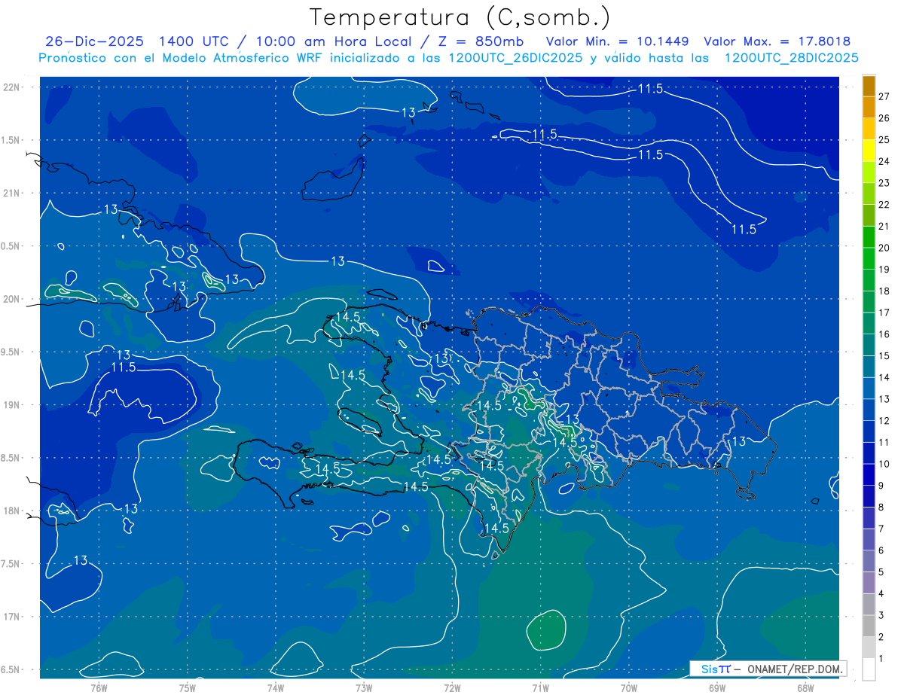Click the color scale number "4"
Viewport: 904px width, 698px height.
coord(881,594)
